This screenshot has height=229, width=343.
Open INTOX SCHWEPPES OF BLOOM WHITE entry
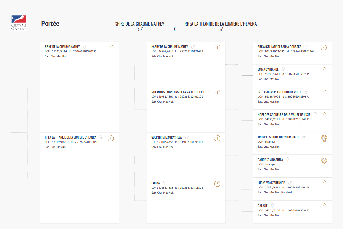pos(279,92)
